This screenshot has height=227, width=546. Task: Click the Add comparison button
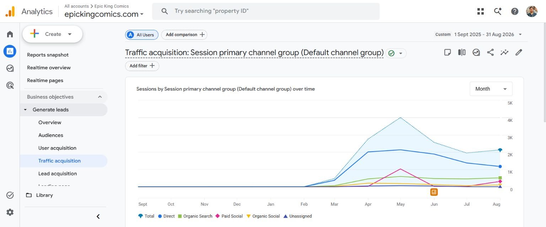pyautogui.click(x=184, y=35)
